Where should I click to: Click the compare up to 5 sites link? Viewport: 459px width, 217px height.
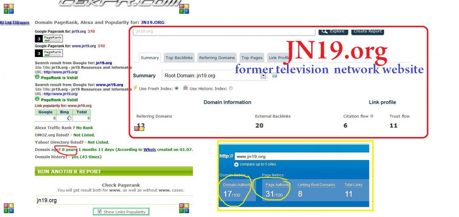click(x=258, y=165)
